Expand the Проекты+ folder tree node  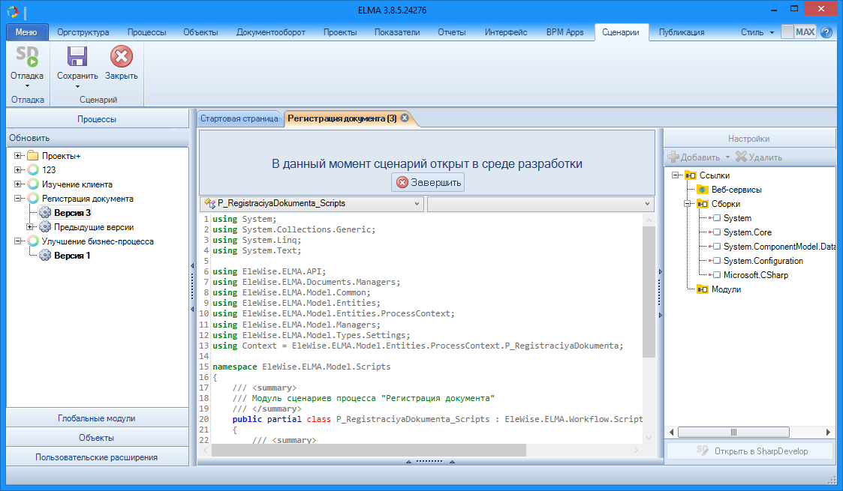(x=18, y=156)
